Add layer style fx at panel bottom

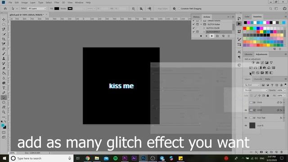click(256, 152)
